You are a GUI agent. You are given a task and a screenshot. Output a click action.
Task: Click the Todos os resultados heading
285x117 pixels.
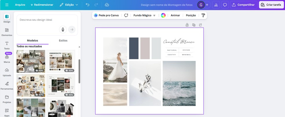point(29,47)
